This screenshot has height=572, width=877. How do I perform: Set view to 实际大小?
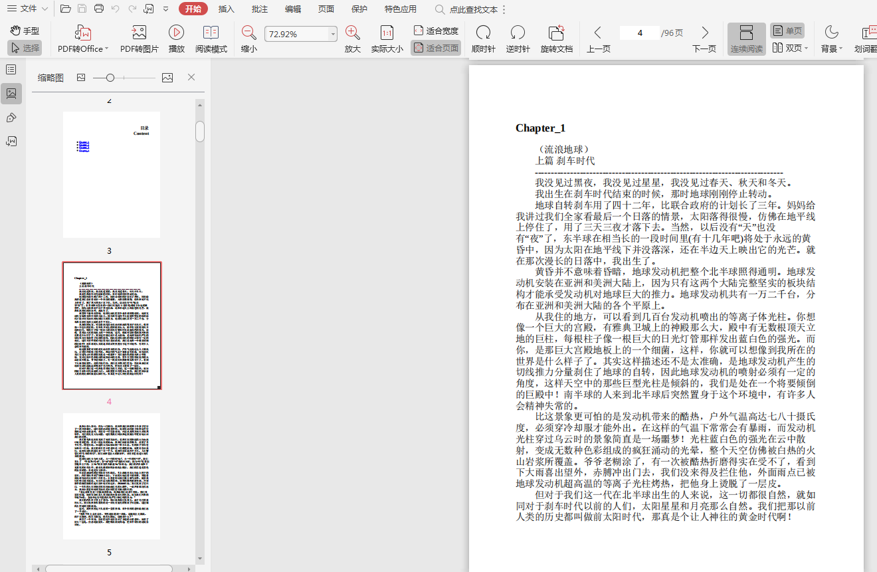(x=387, y=39)
